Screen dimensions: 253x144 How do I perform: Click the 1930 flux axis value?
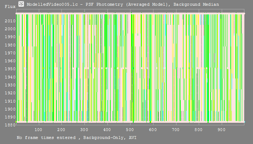click(10, 85)
